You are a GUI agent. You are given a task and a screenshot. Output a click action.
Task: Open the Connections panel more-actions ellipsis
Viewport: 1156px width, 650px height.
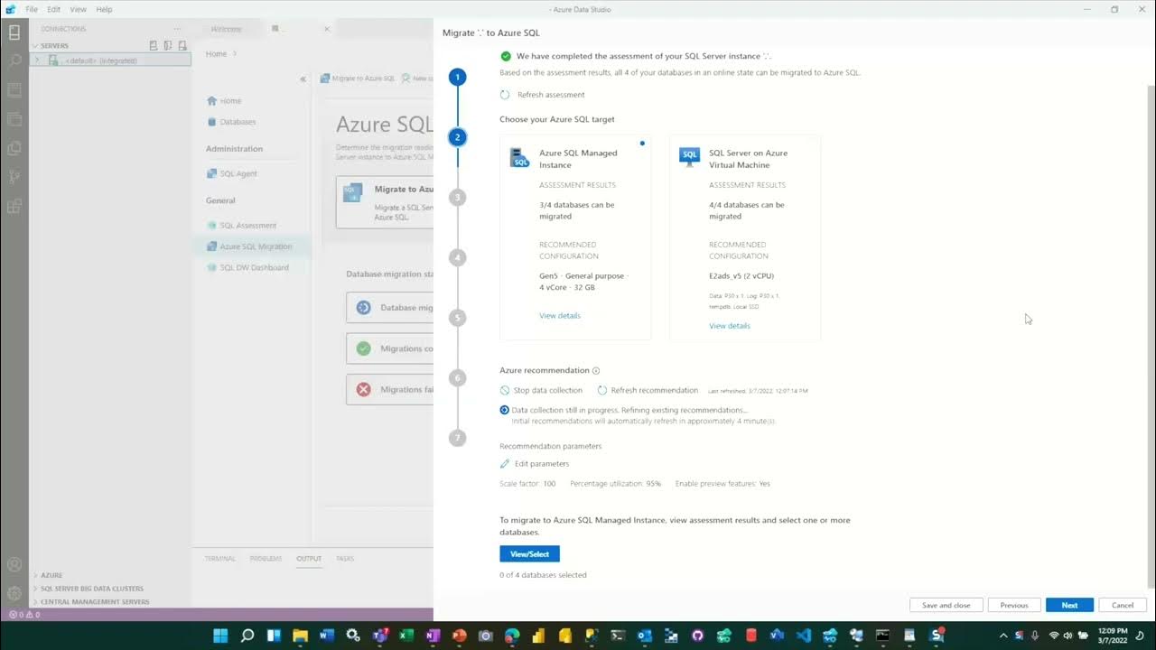(x=177, y=29)
